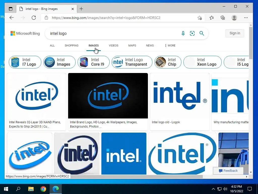Switch to the VIDEOS tab
258x194 pixels.
[113, 45]
